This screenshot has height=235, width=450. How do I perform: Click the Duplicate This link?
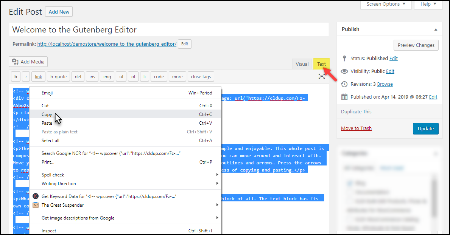click(356, 111)
